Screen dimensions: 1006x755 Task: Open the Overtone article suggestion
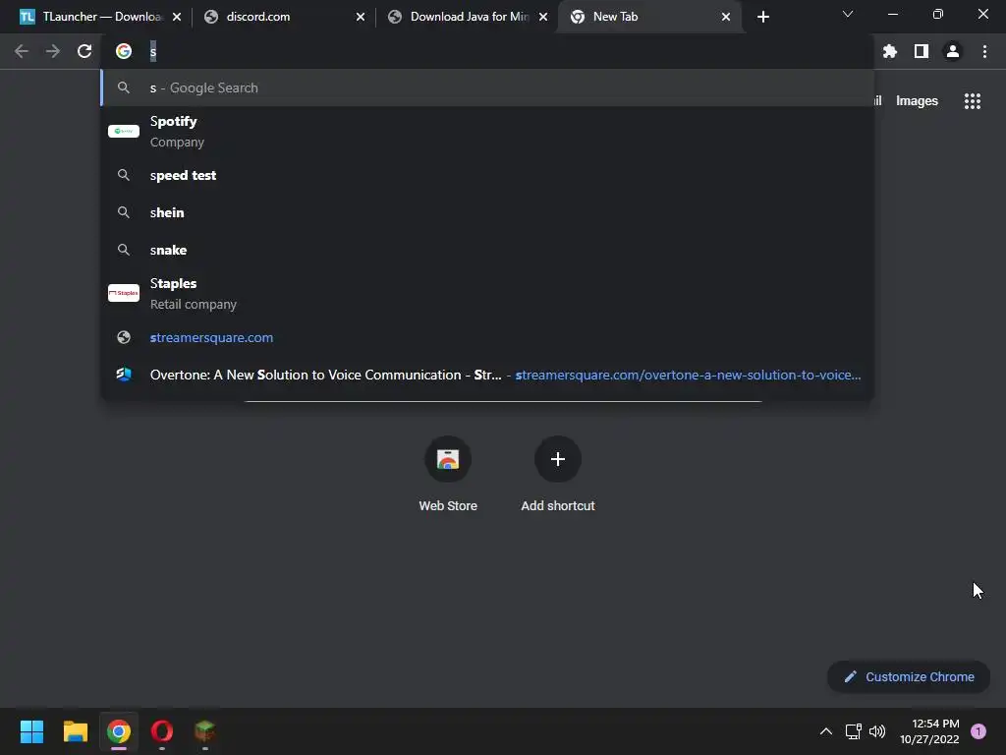[x=487, y=375]
